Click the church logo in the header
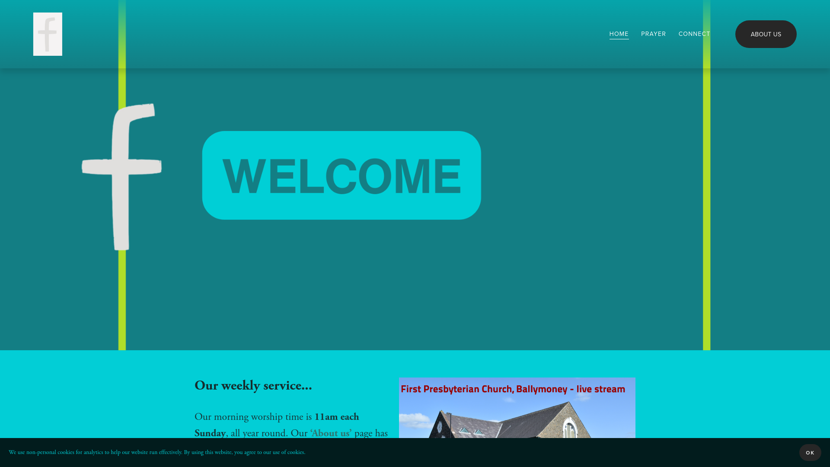The image size is (830, 467). coord(48,34)
